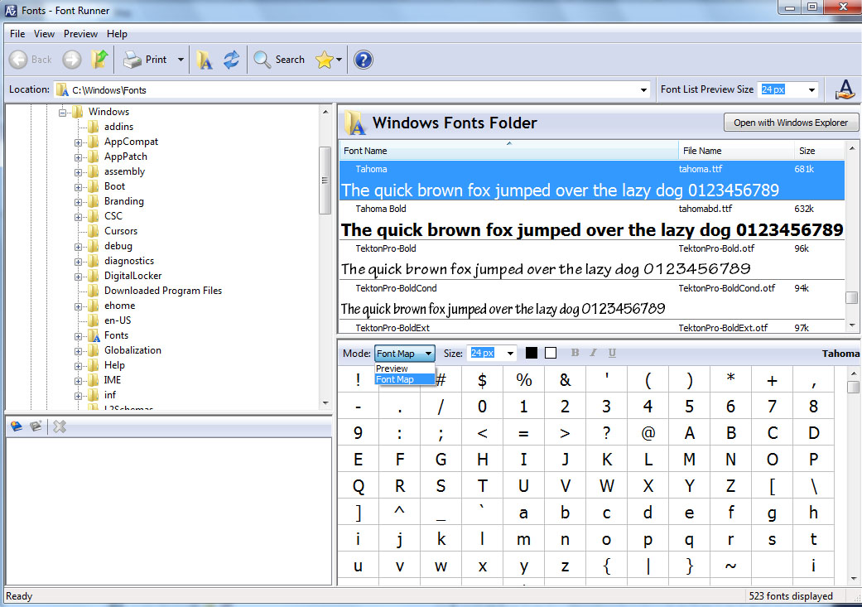Sort by Size column header
This screenshot has height=607, width=862.
click(819, 151)
